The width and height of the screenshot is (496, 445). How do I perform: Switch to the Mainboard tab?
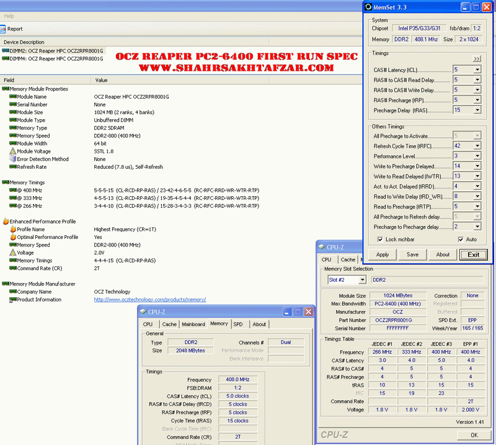point(193,325)
